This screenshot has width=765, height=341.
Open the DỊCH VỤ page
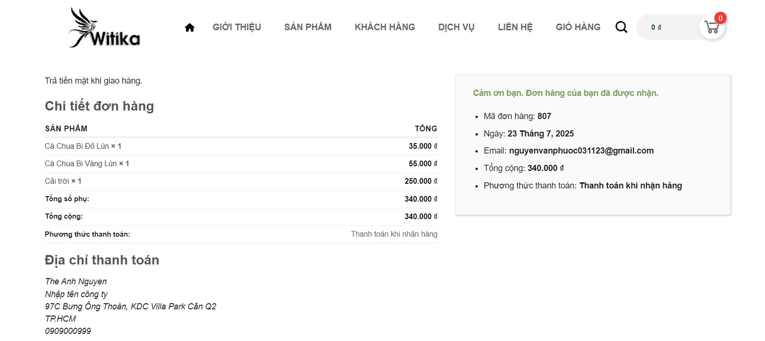pyautogui.click(x=456, y=27)
